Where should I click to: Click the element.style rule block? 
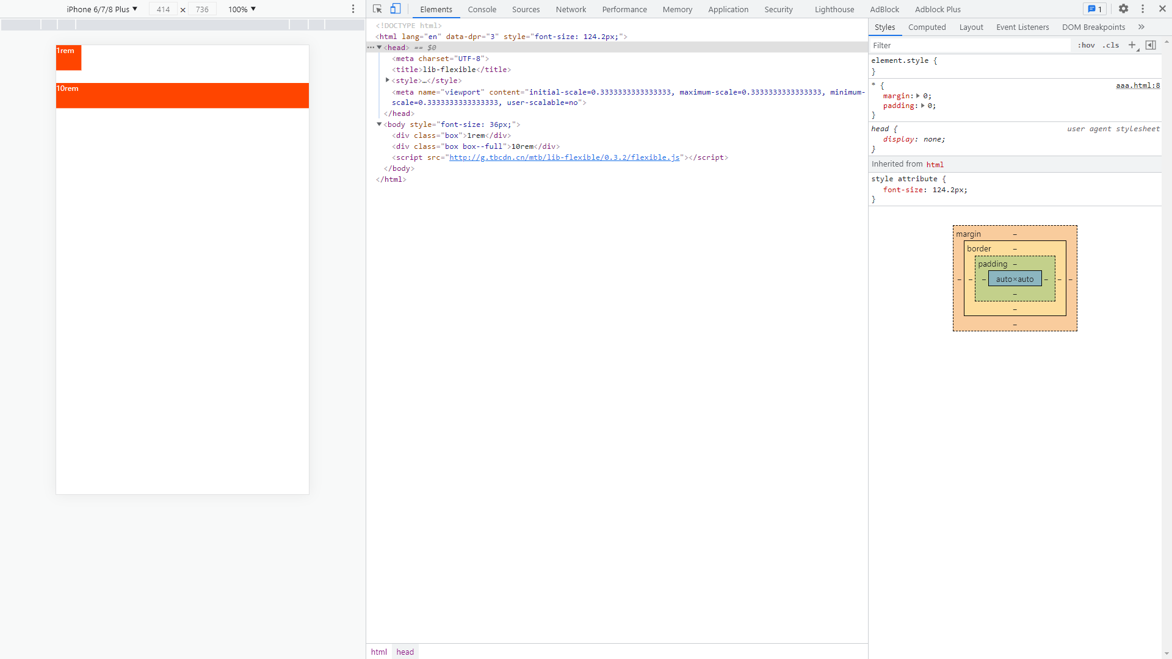tap(1015, 66)
